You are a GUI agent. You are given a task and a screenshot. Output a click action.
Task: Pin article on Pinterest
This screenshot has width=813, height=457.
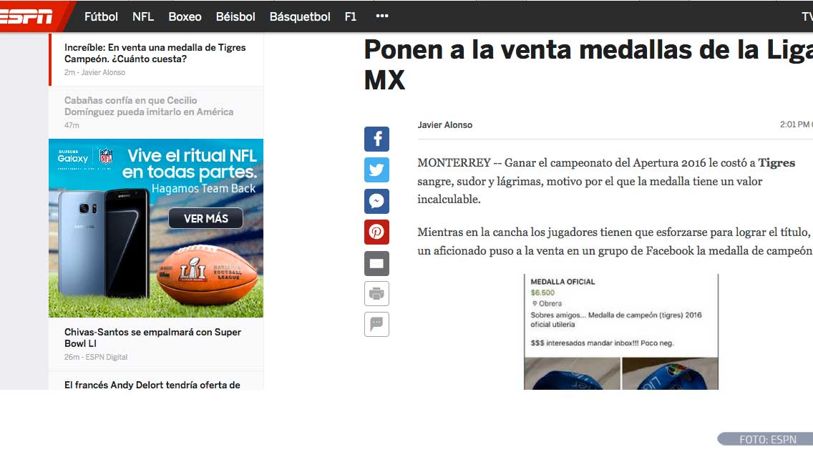click(377, 232)
